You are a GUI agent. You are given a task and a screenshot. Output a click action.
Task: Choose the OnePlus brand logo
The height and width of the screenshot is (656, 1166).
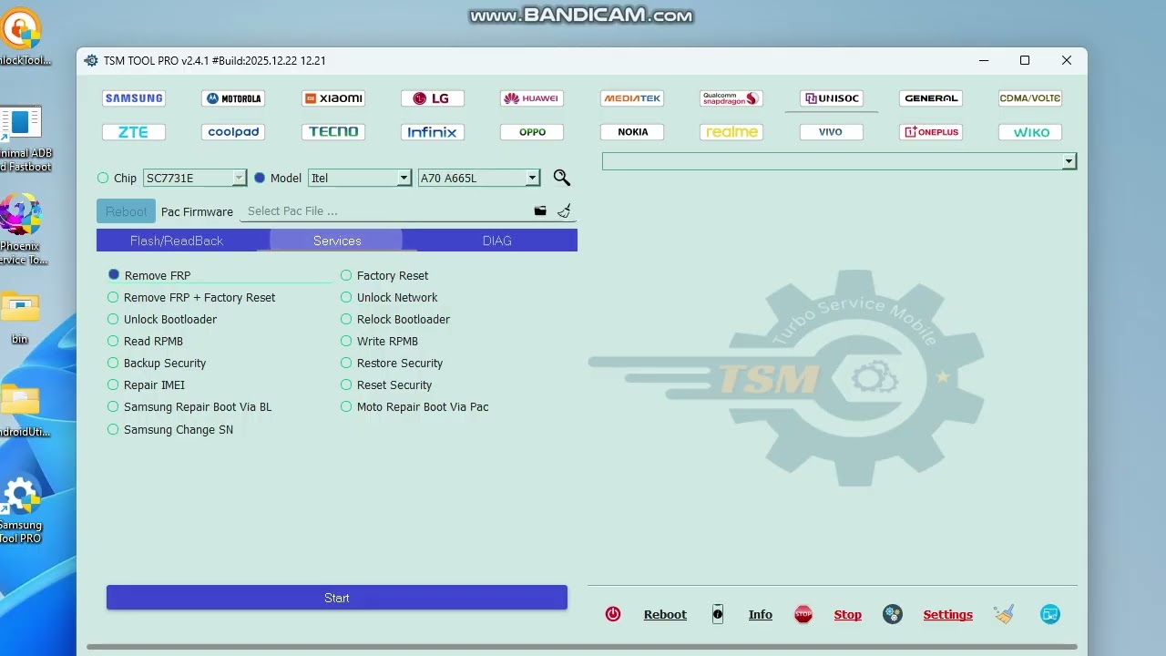931,132
